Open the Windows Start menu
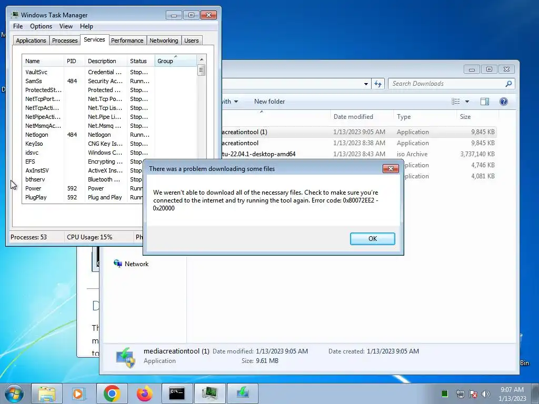The width and height of the screenshot is (539, 404). tap(14, 393)
